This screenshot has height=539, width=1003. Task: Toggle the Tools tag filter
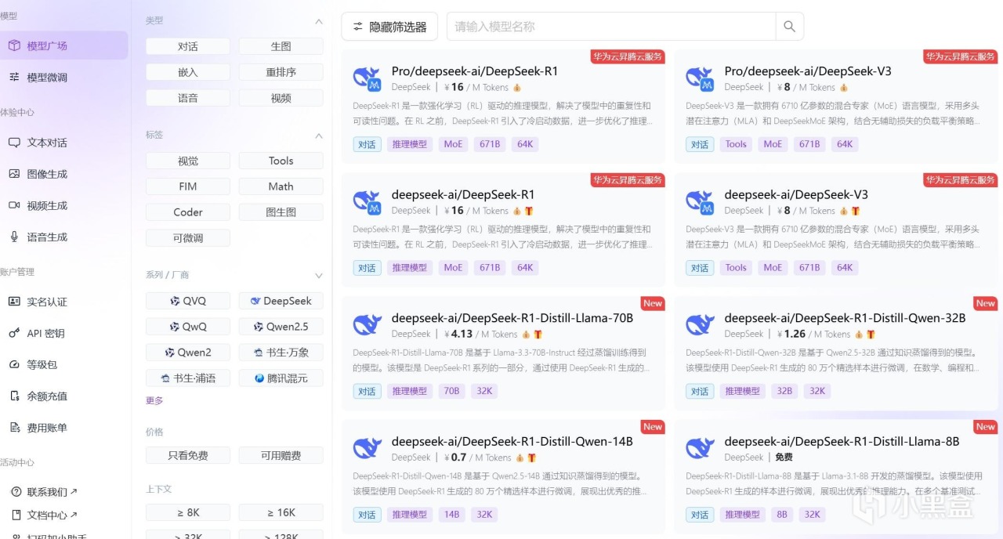point(281,161)
